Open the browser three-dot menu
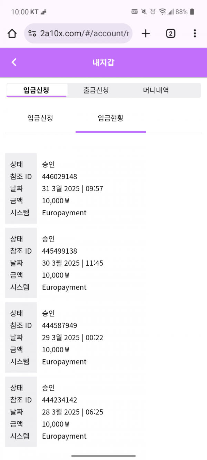The height and width of the screenshot is (460, 207). point(195,33)
